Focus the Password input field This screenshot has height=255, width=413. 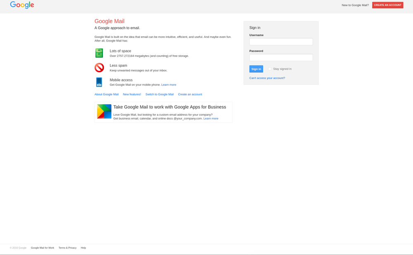[x=281, y=58]
